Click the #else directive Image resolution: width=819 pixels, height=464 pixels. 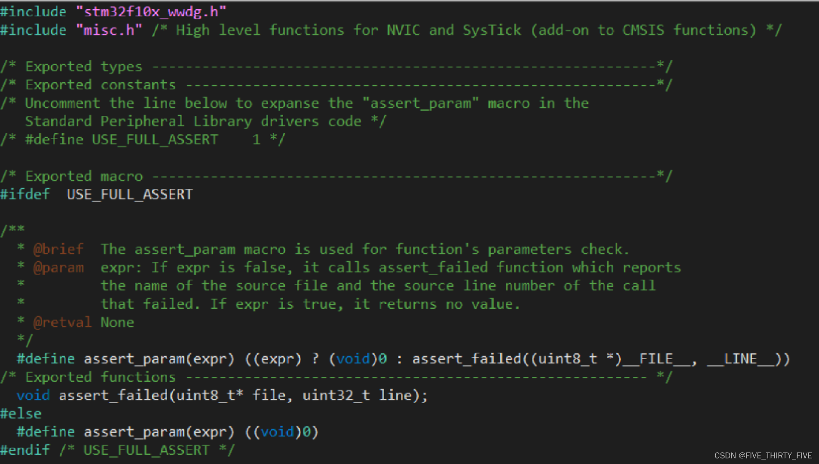21,414
